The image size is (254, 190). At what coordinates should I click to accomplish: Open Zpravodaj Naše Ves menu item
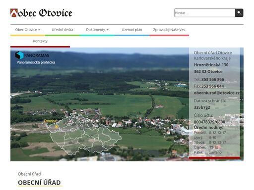coord(169,30)
